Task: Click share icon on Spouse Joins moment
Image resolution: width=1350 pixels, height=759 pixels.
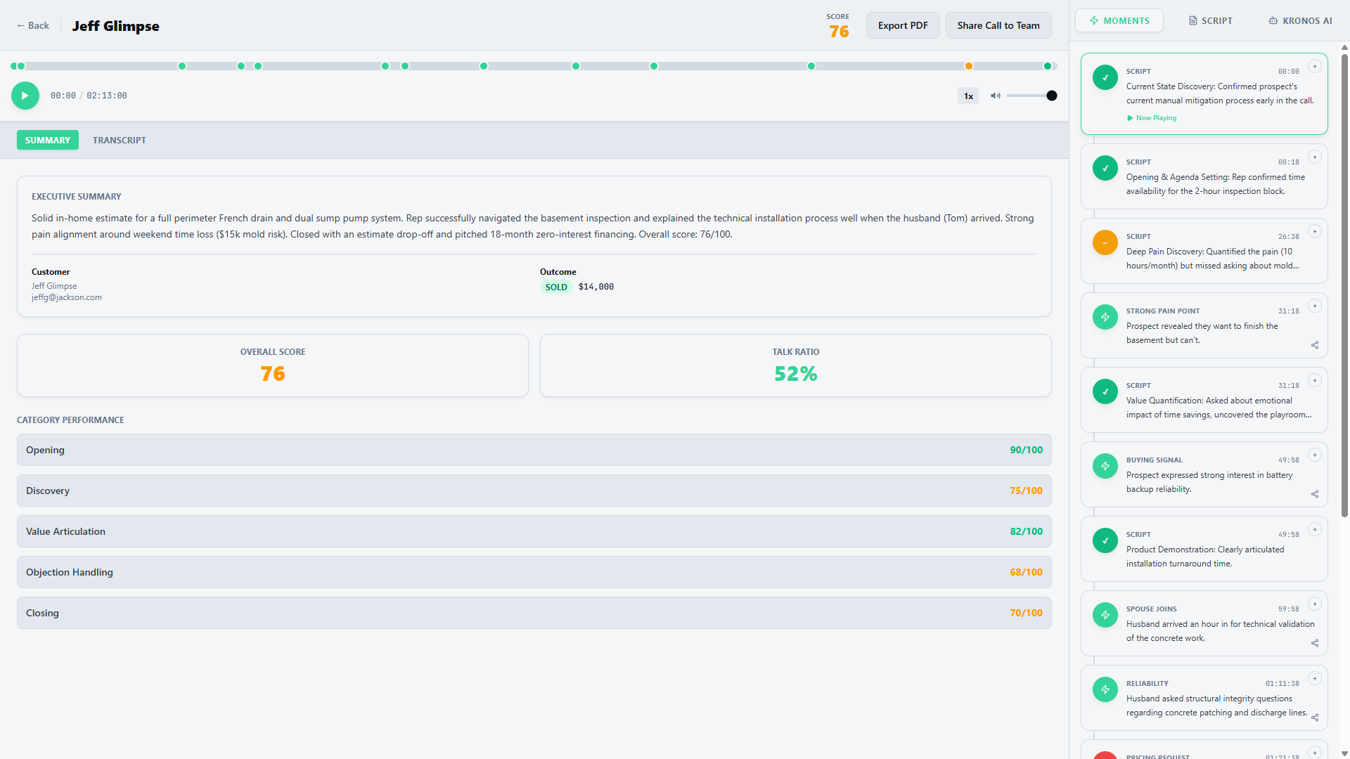Action: [x=1314, y=643]
